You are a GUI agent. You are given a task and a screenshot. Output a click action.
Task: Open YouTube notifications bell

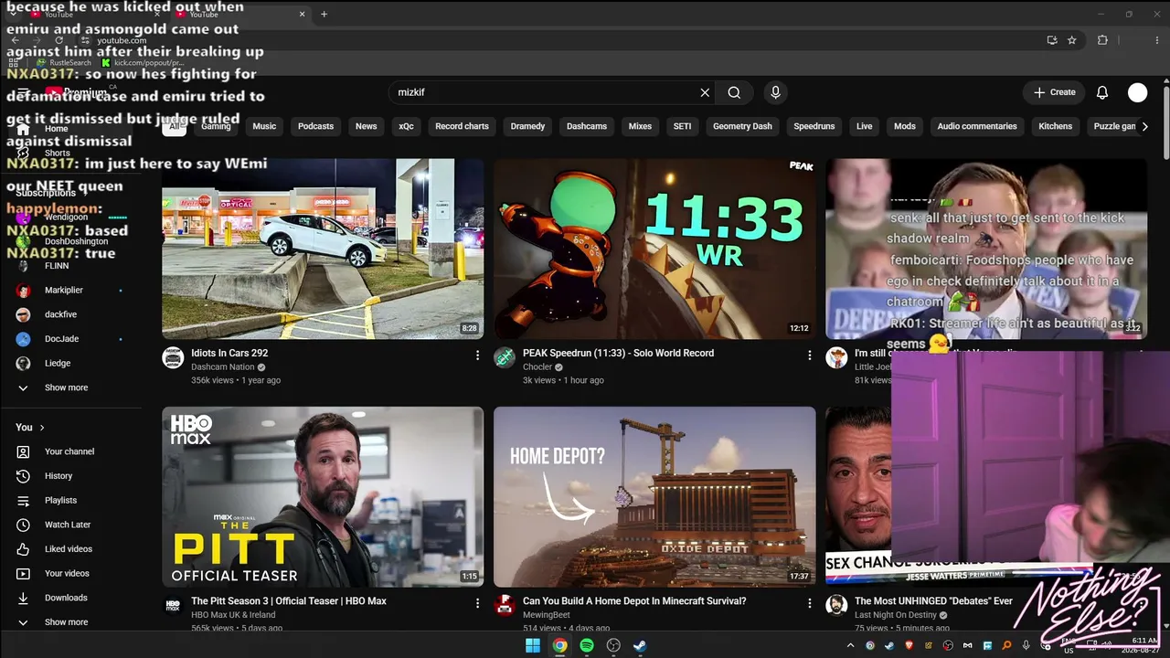click(1102, 92)
